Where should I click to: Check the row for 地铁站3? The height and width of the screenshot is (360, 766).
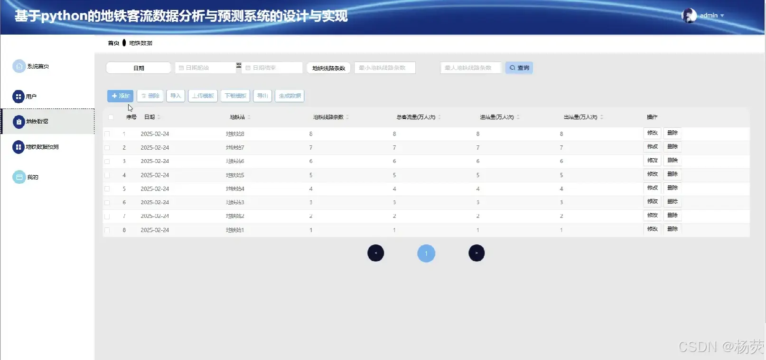107,203
